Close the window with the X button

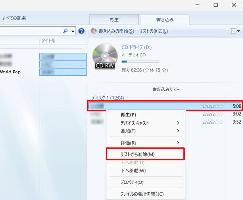[x=234, y=5]
